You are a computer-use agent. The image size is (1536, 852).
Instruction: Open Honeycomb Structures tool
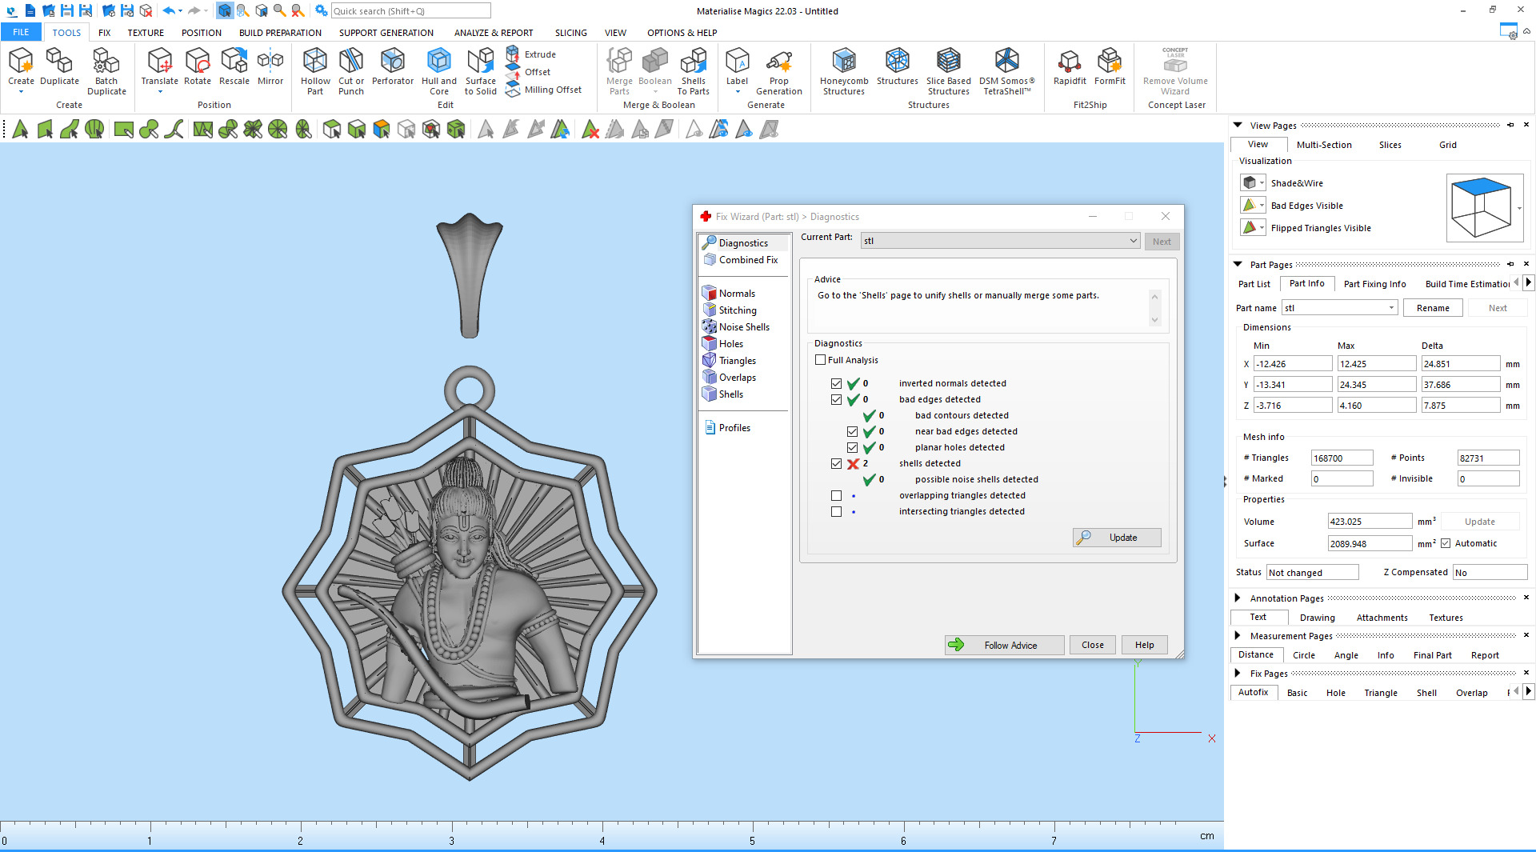844,71
